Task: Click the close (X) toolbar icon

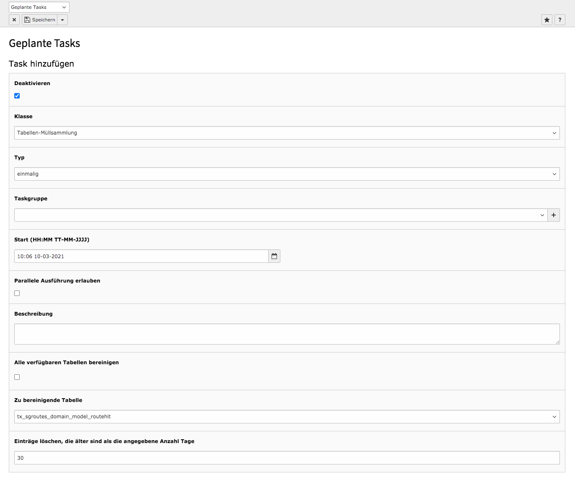Action: 14,19
